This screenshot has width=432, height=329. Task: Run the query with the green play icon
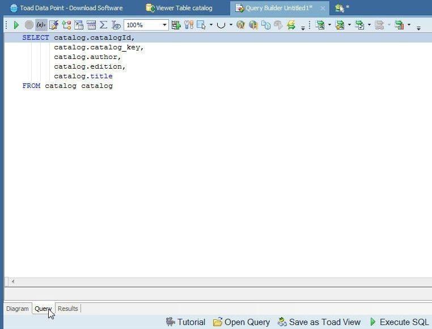coord(16,25)
